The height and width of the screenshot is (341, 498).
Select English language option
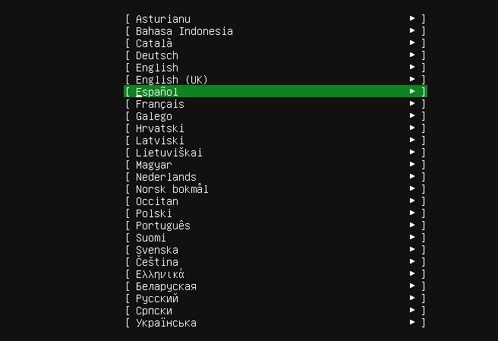click(156, 68)
